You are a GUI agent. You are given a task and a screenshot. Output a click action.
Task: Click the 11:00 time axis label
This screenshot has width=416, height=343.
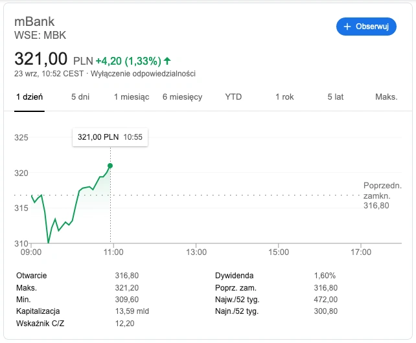(113, 252)
